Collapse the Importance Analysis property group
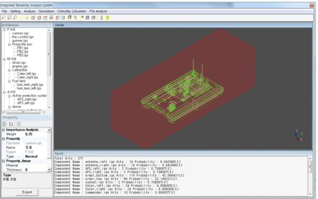 [x=4, y=130]
